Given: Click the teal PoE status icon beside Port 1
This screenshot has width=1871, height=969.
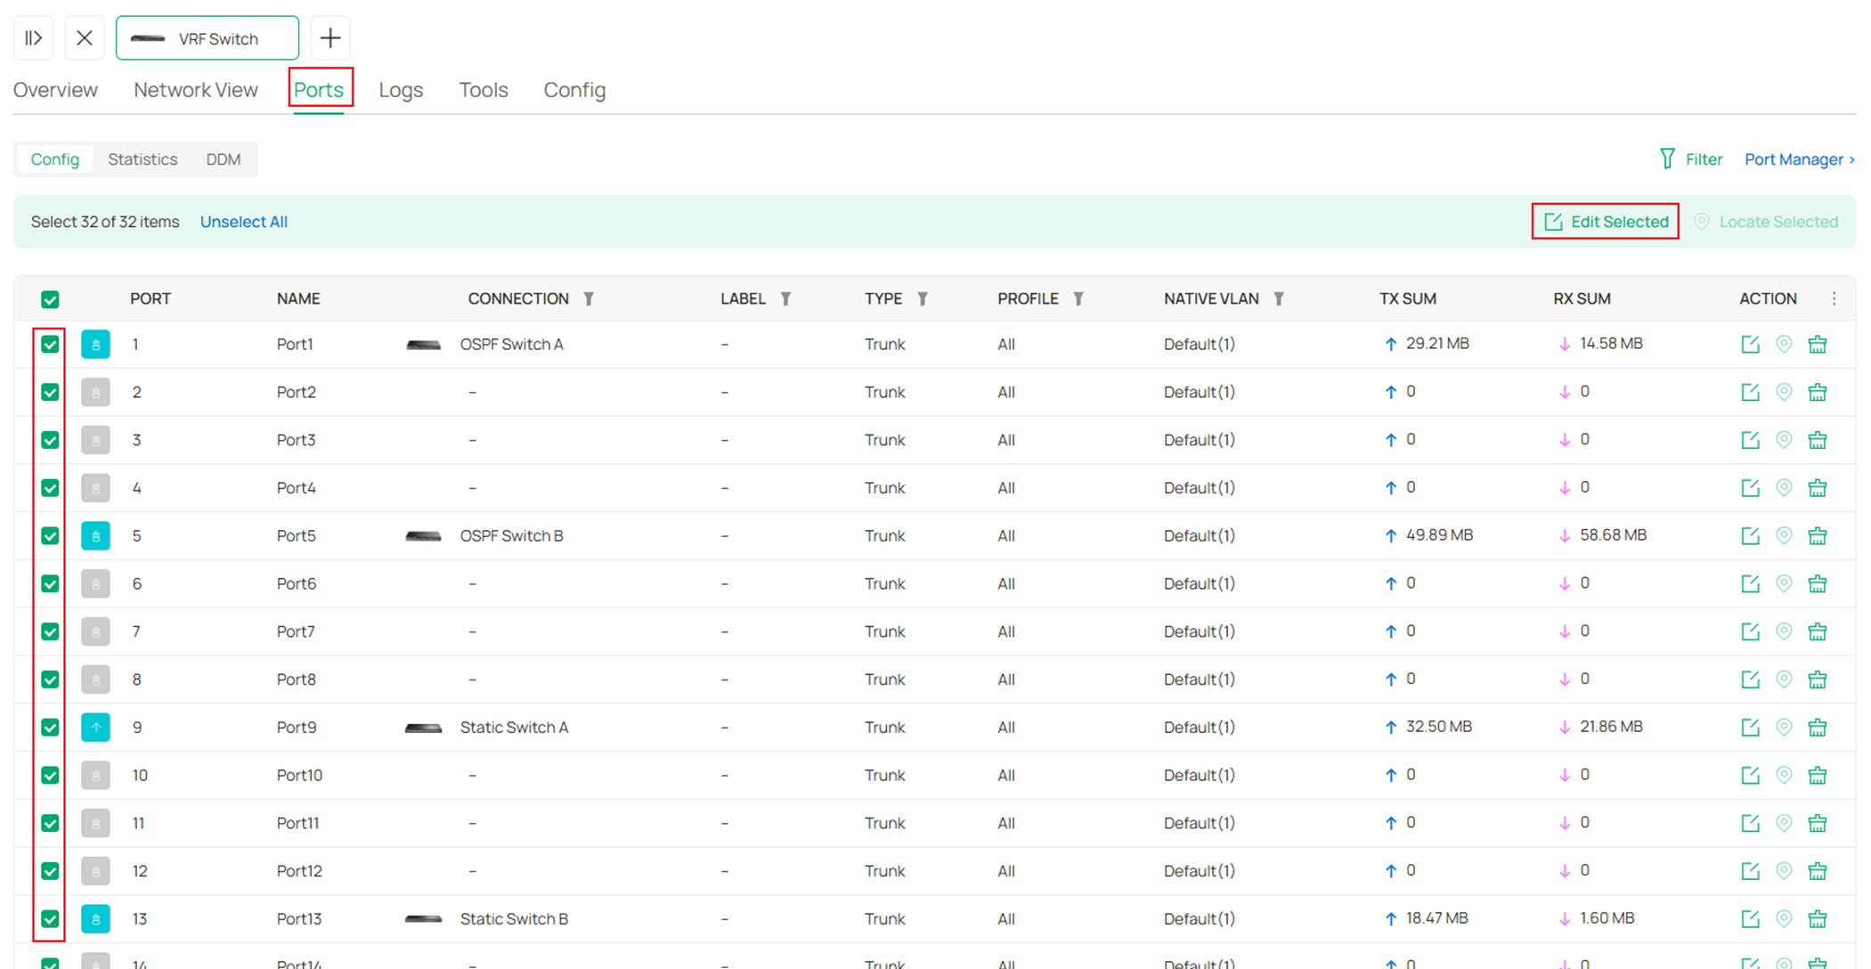Looking at the screenshot, I should click(x=95, y=344).
